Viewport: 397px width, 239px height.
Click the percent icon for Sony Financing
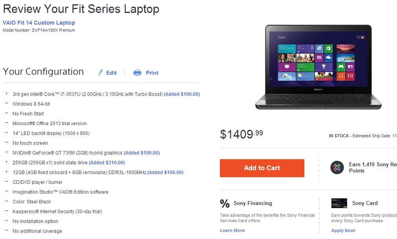[x=225, y=203]
